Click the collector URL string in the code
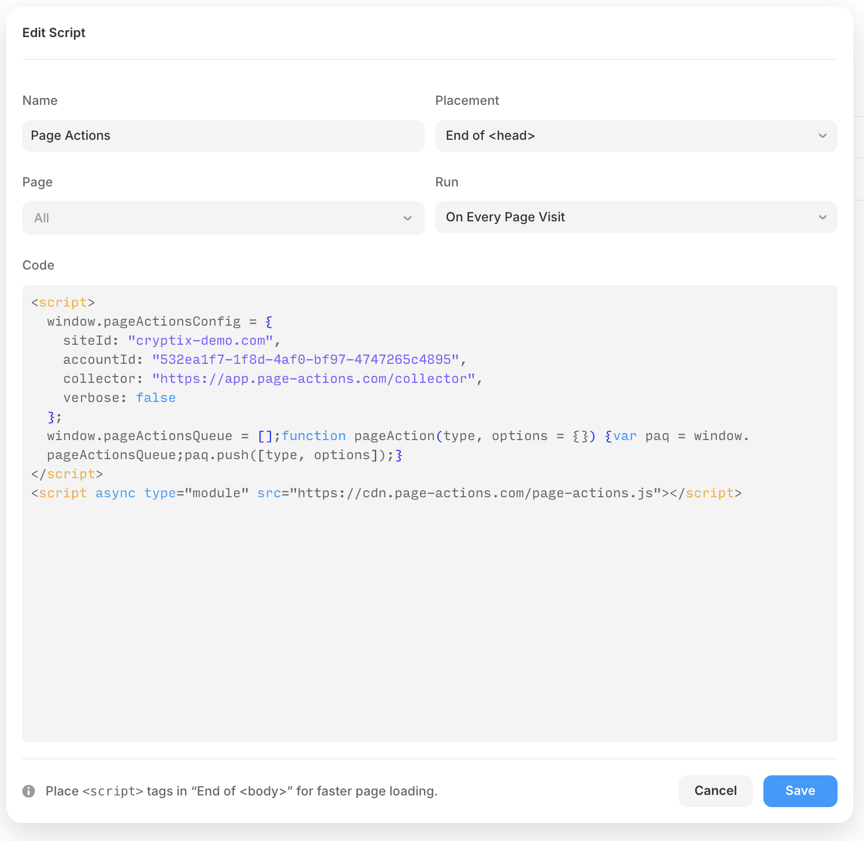Image resolution: width=864 pixels, height=841 pixels. tap(313, 379)
